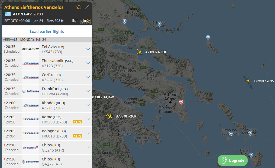Click the Flightradar24 logo

[81, 21]
